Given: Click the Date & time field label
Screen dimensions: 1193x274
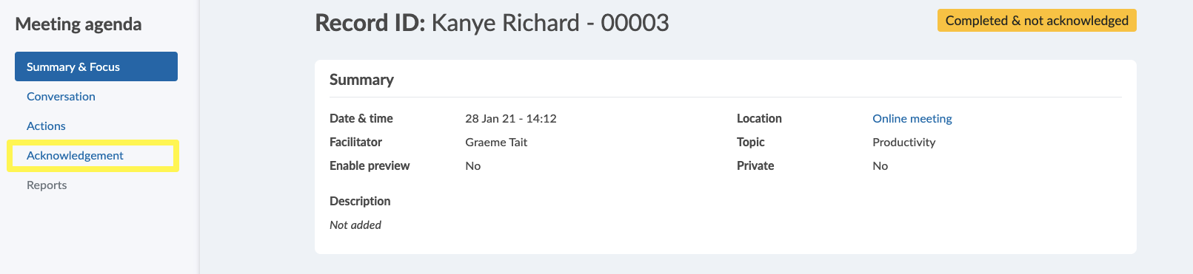Looking at the screenshot, I should pyautogui.click(x=361, y=118).
